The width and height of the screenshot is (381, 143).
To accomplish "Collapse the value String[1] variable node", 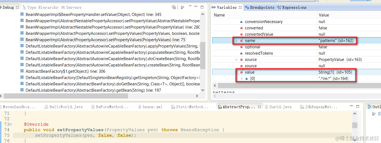I will (237, 72).
